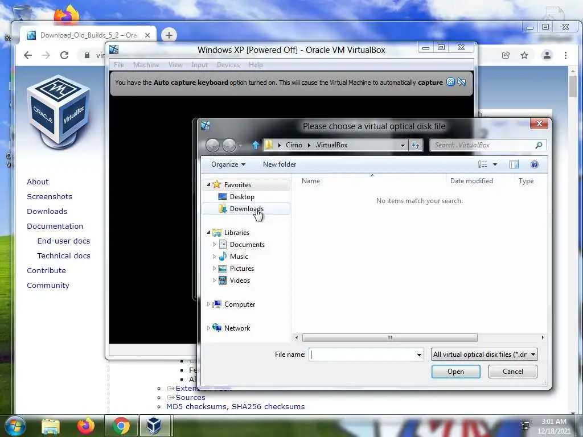Collapse the Libraries group

pyautogui.click(x=208, y=233)
